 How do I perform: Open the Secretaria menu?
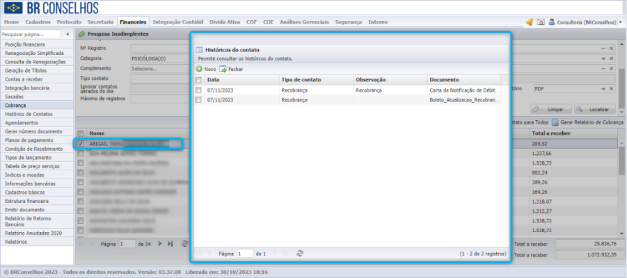[100, 22]
